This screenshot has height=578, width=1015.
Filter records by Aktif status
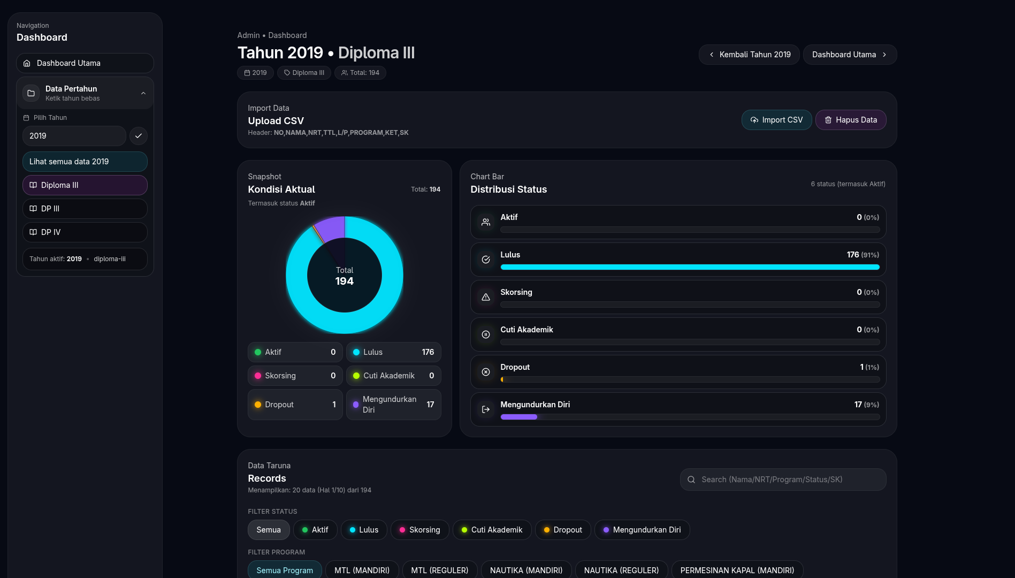pyautogui.click(x=315, y=530)
